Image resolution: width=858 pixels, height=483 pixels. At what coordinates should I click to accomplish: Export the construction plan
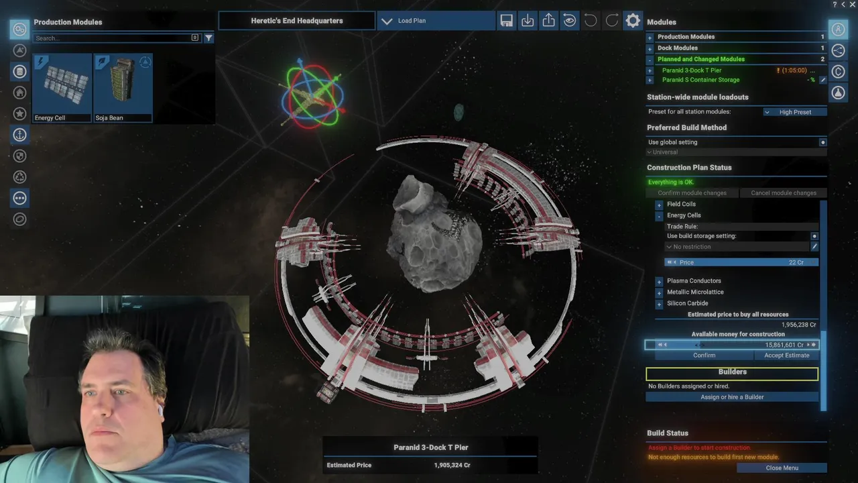coord(548,21)
